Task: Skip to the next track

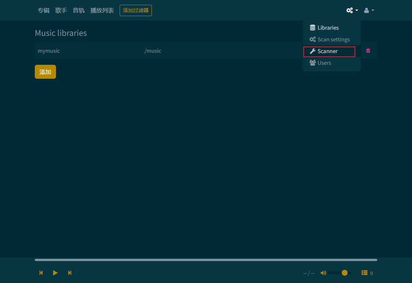Action: [x=70, y=273]
